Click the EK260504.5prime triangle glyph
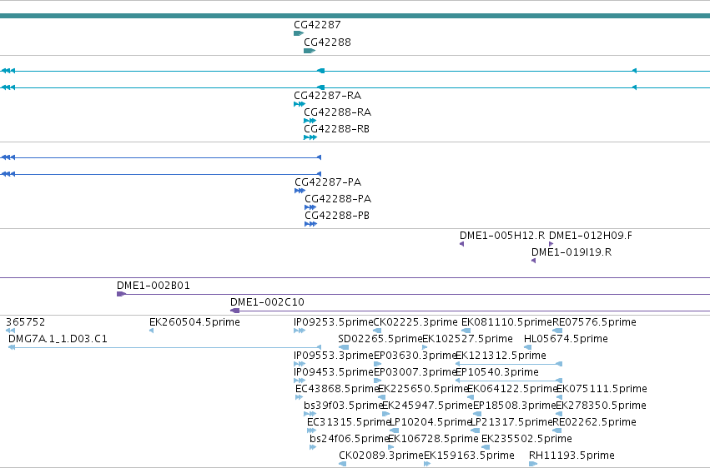Screen dimensions: 710x468 pos(151,331)
